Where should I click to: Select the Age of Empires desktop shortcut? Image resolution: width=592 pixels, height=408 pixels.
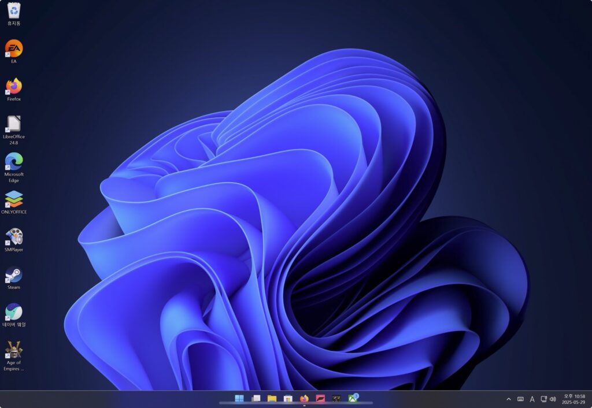[14, 357]
